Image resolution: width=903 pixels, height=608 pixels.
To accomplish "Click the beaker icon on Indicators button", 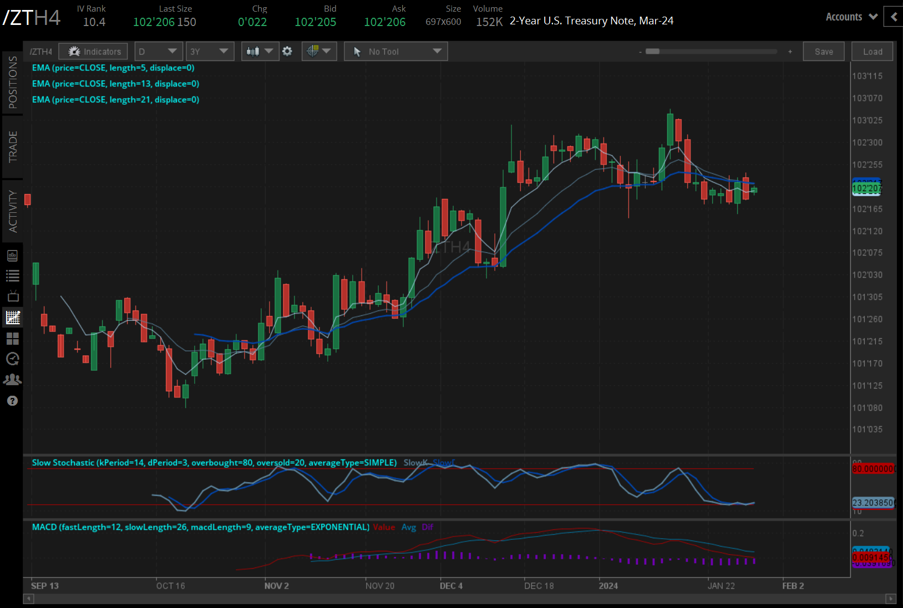I will pyautogui.click(x=74, y=51).
